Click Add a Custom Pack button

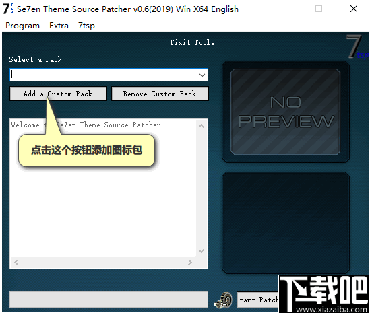coord(58,94)
